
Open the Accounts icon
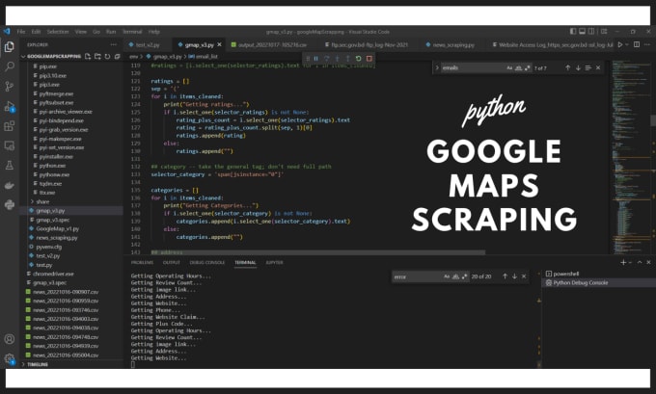(10, 339)
